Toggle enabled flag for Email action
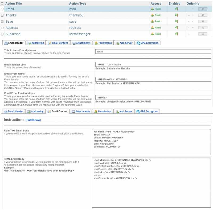This screenshot has width=213, height=210. (177, 9)
